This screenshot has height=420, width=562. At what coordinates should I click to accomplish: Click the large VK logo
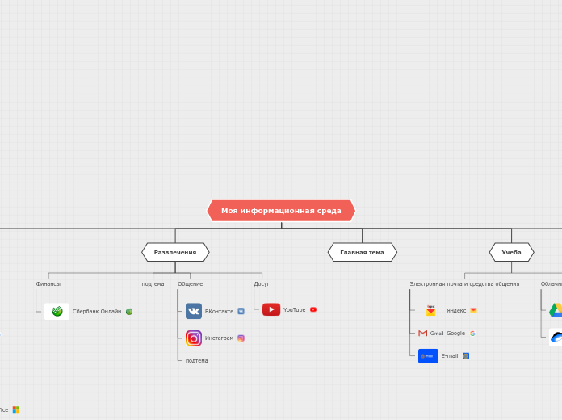(x=194, y=311)
